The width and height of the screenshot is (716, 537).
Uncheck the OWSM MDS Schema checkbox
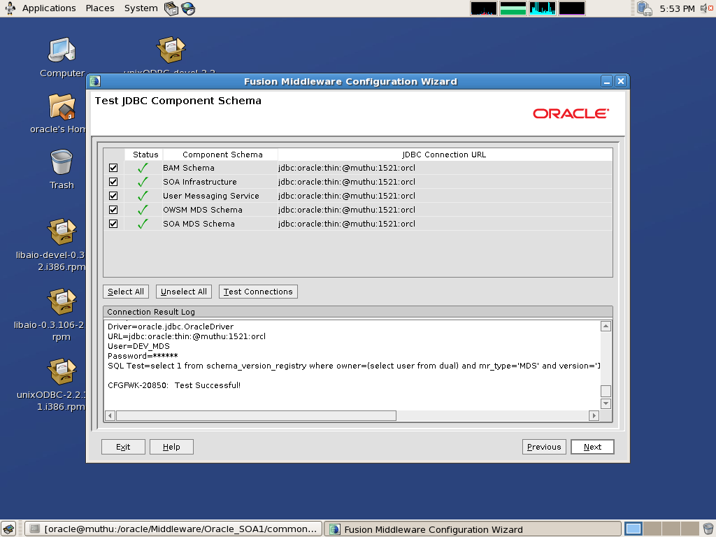[x=113, y=210]
